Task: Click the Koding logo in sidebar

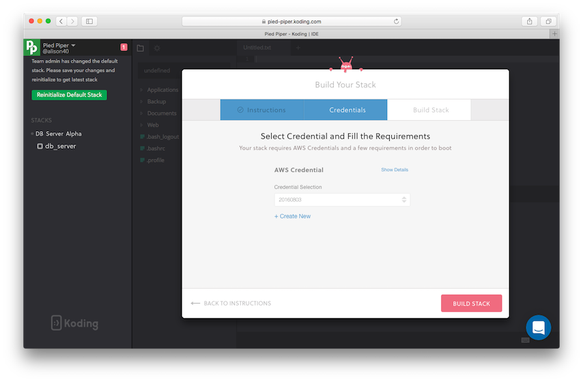Action: pyautogui.click(x=74, y=323)
